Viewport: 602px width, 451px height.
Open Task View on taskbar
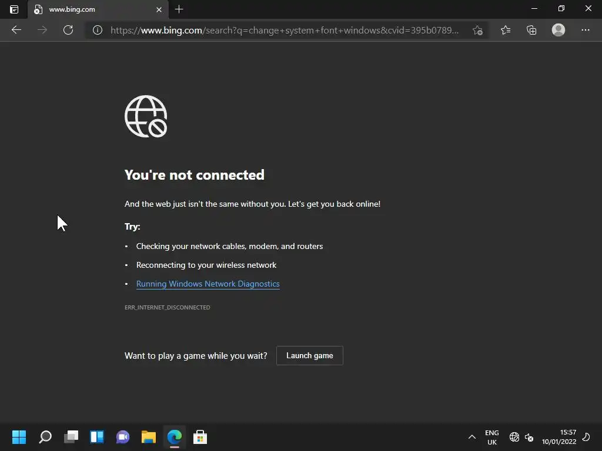point(71,437)
